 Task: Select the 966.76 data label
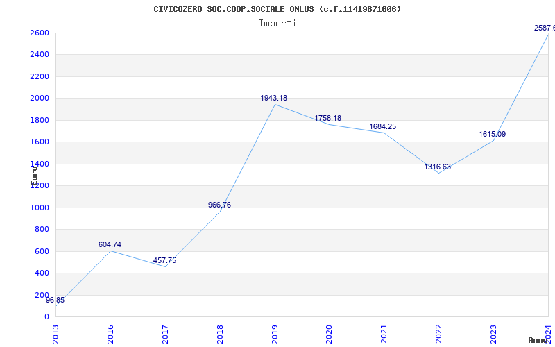coord(219,205)
